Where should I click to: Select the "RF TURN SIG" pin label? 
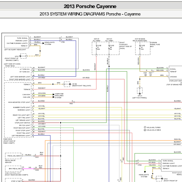click(24, 72)
